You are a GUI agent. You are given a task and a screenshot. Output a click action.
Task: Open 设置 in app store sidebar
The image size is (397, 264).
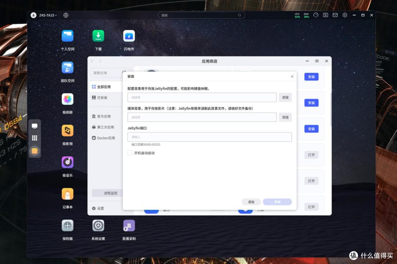pyautogui.click(x=98, y=208)
